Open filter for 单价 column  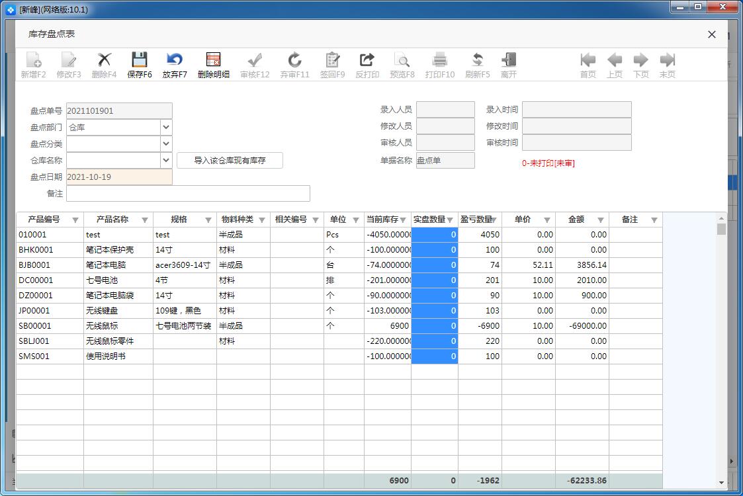(x=547, y=220)
